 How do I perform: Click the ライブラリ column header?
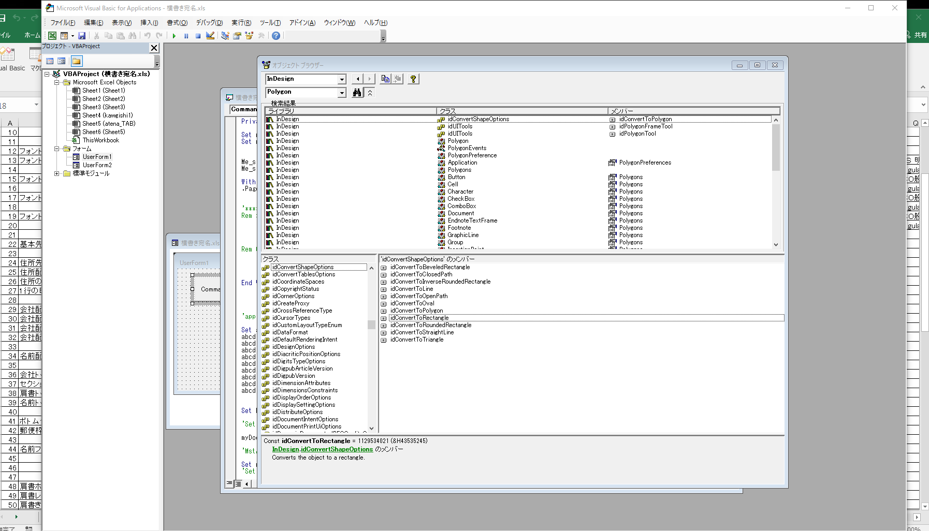(x=351, y=111)
